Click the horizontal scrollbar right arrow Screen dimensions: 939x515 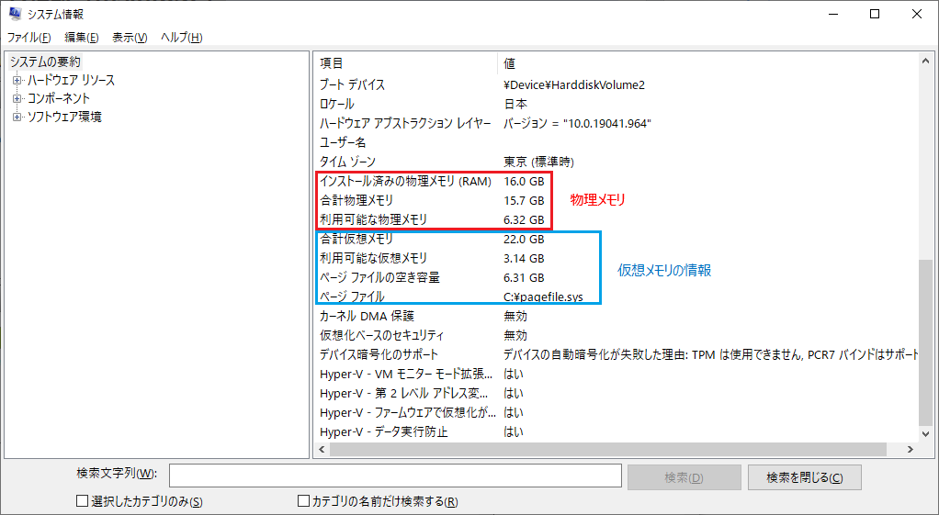pyautogui.click(x=911, y=449)
